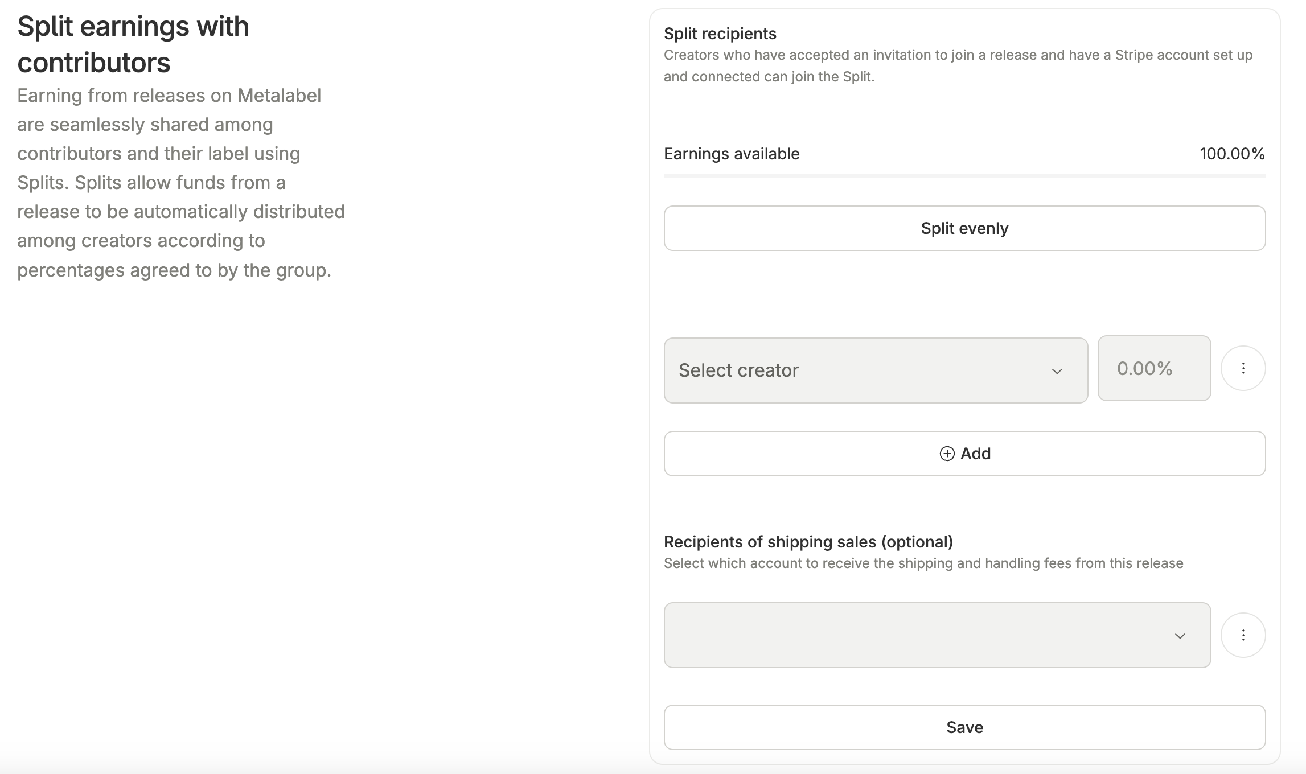The image size is (1306, 774).
Task: Click the Split recipients heading
Action: coord(720,34)
